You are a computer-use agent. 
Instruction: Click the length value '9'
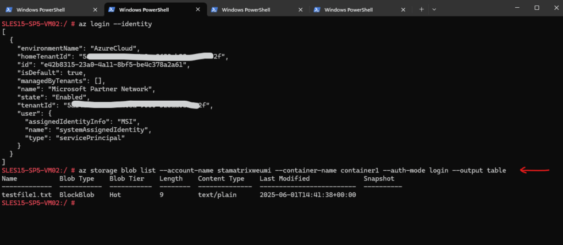coord(162,195)
